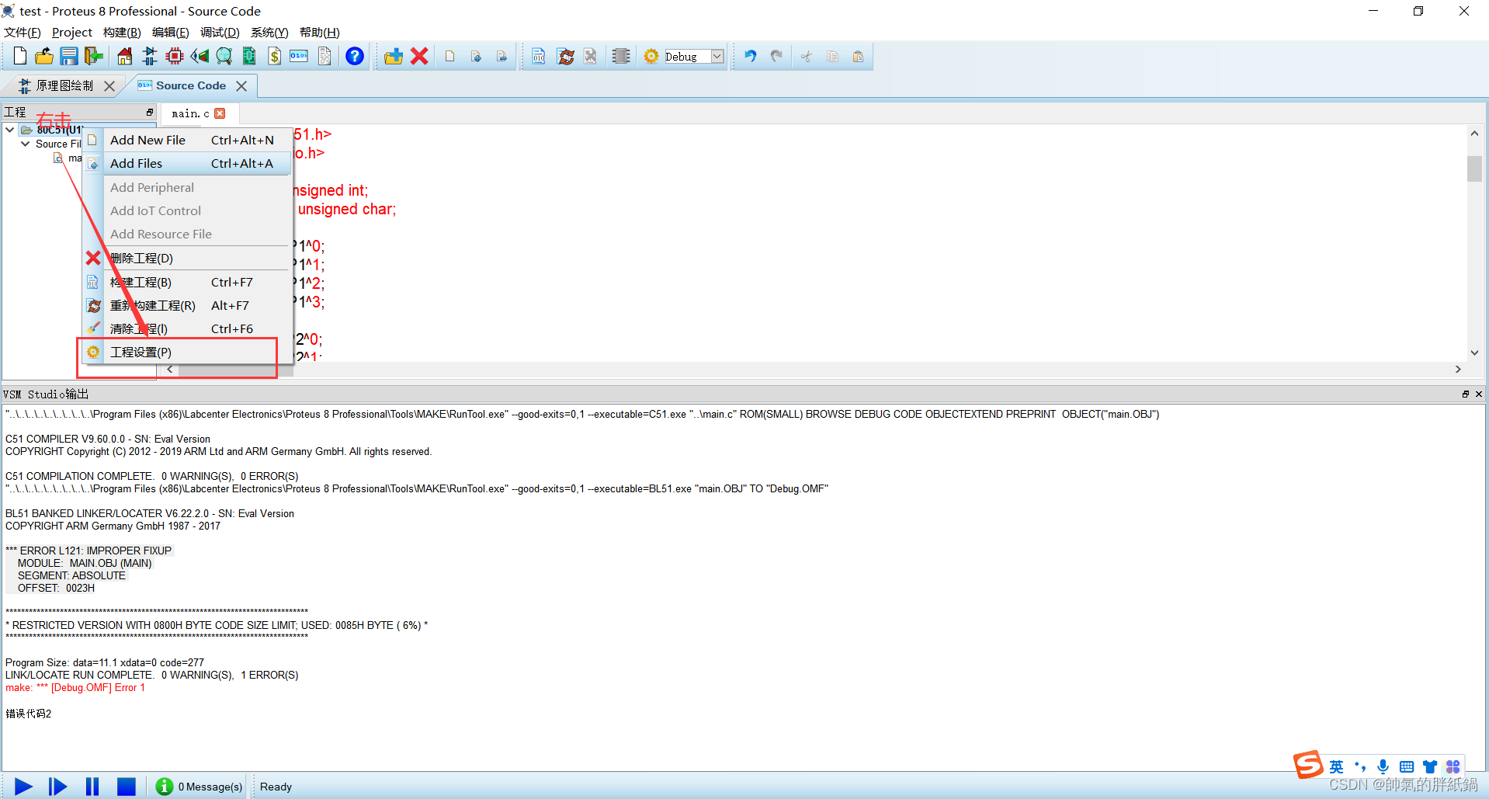Open Project Notes document icon

click(325, 56)
